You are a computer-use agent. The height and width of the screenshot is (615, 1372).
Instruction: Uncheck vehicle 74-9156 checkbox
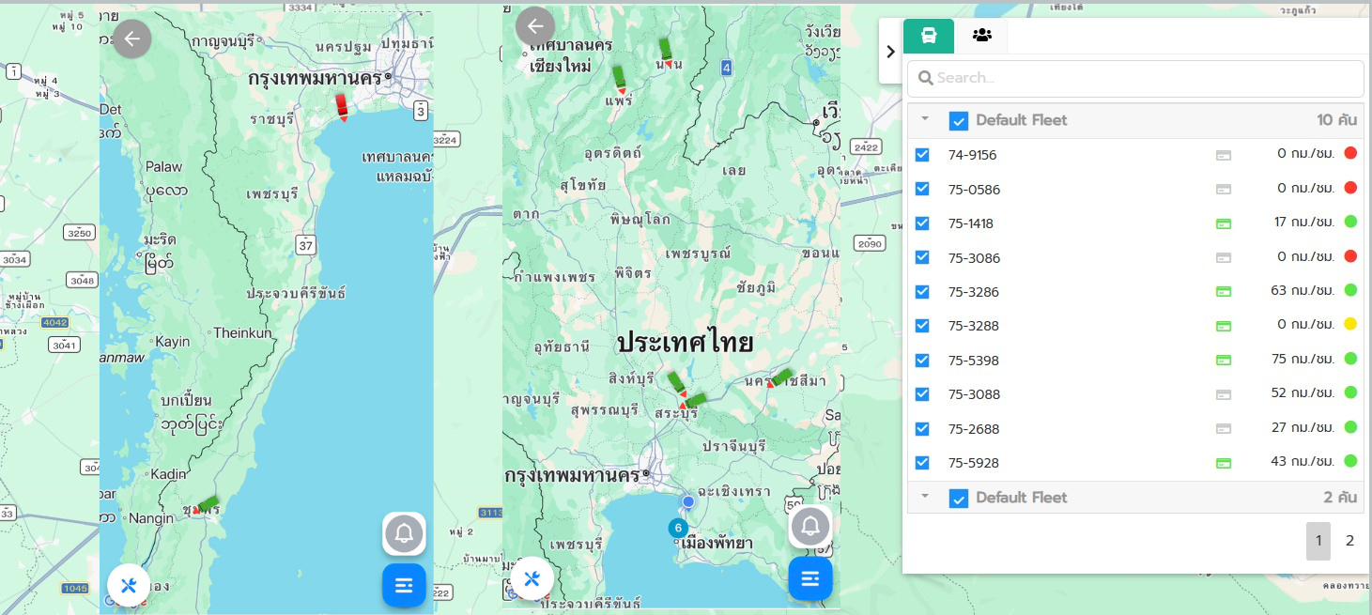[922, 155]
